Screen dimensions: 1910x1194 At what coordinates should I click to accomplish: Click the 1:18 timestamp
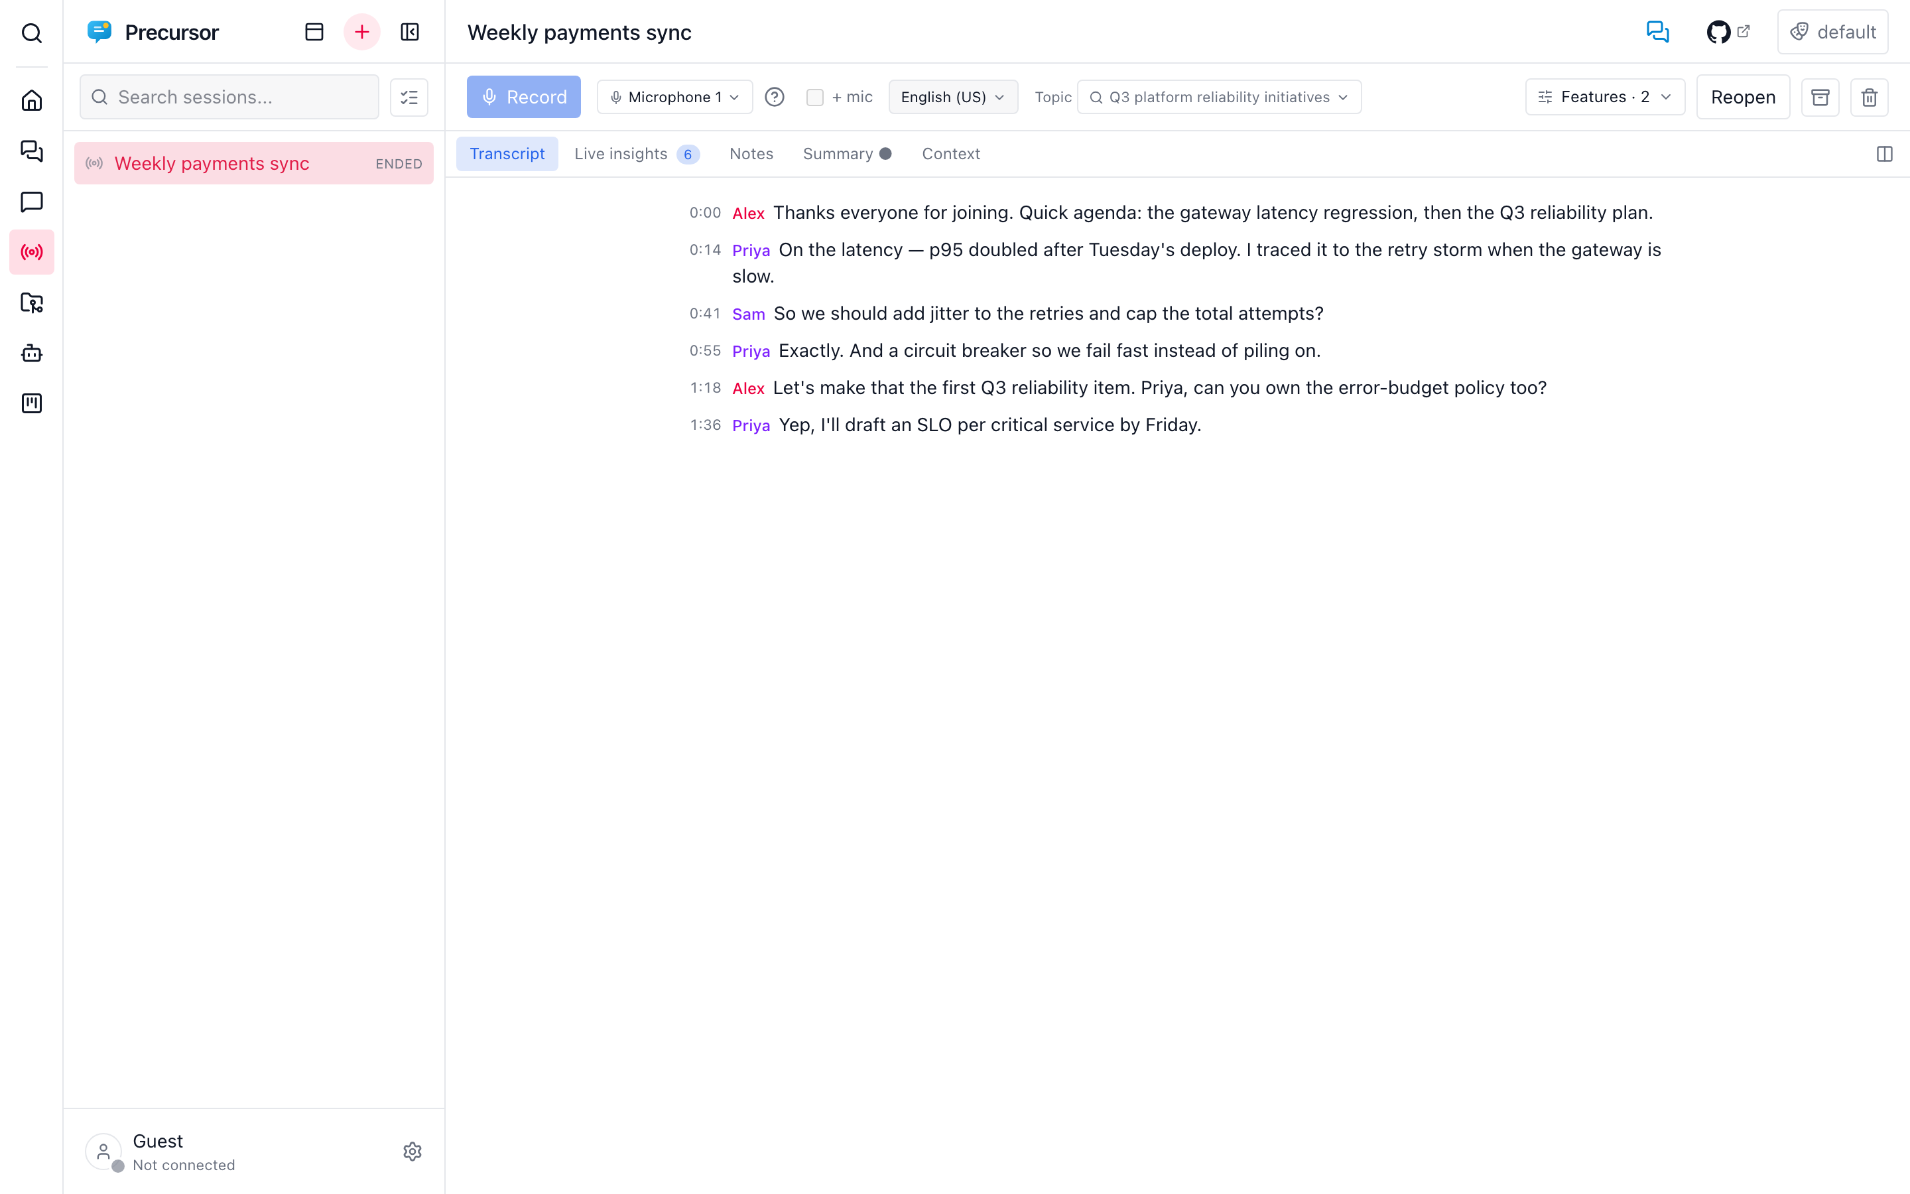[x=706, y=388]
